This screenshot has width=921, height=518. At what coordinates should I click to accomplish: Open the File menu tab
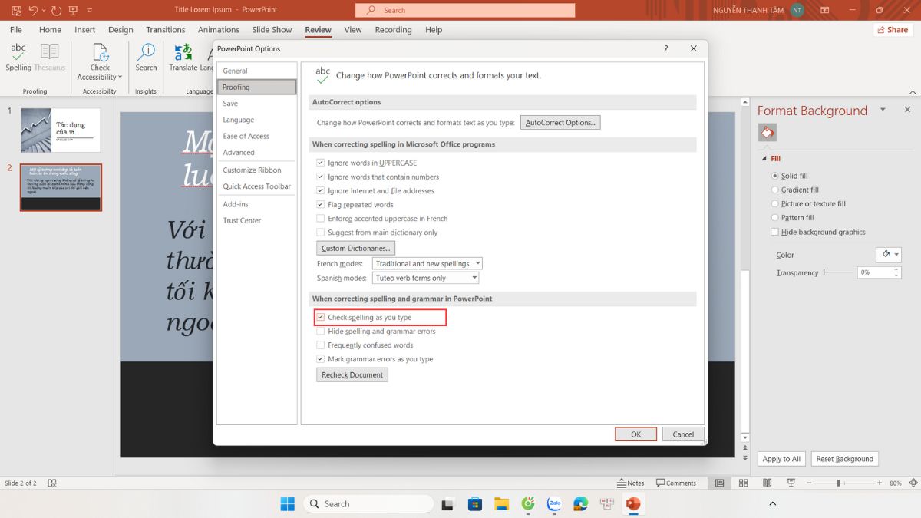pyautogui.click(x=16, y=30)
